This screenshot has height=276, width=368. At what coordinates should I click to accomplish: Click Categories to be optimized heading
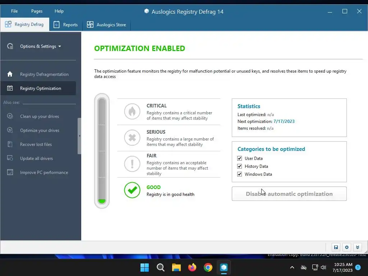click(271, 149)
